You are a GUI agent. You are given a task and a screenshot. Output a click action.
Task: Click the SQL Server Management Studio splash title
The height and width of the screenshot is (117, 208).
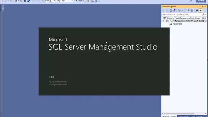[x=103, y=47]
